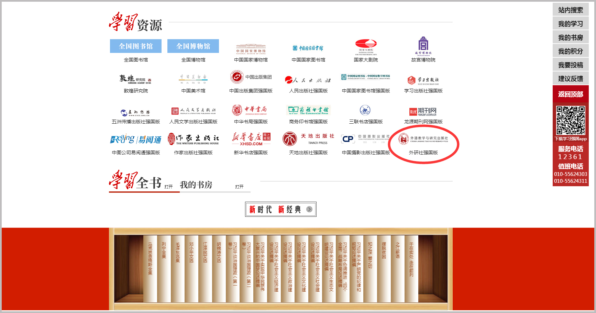Select the 摆脱贫困 book spine
Screen dimensions: 596x313
384,269
